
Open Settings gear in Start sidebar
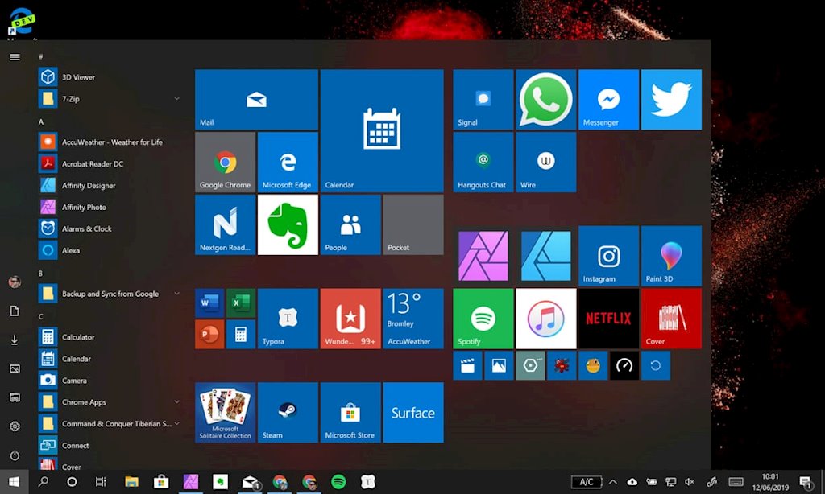(15, 426)
